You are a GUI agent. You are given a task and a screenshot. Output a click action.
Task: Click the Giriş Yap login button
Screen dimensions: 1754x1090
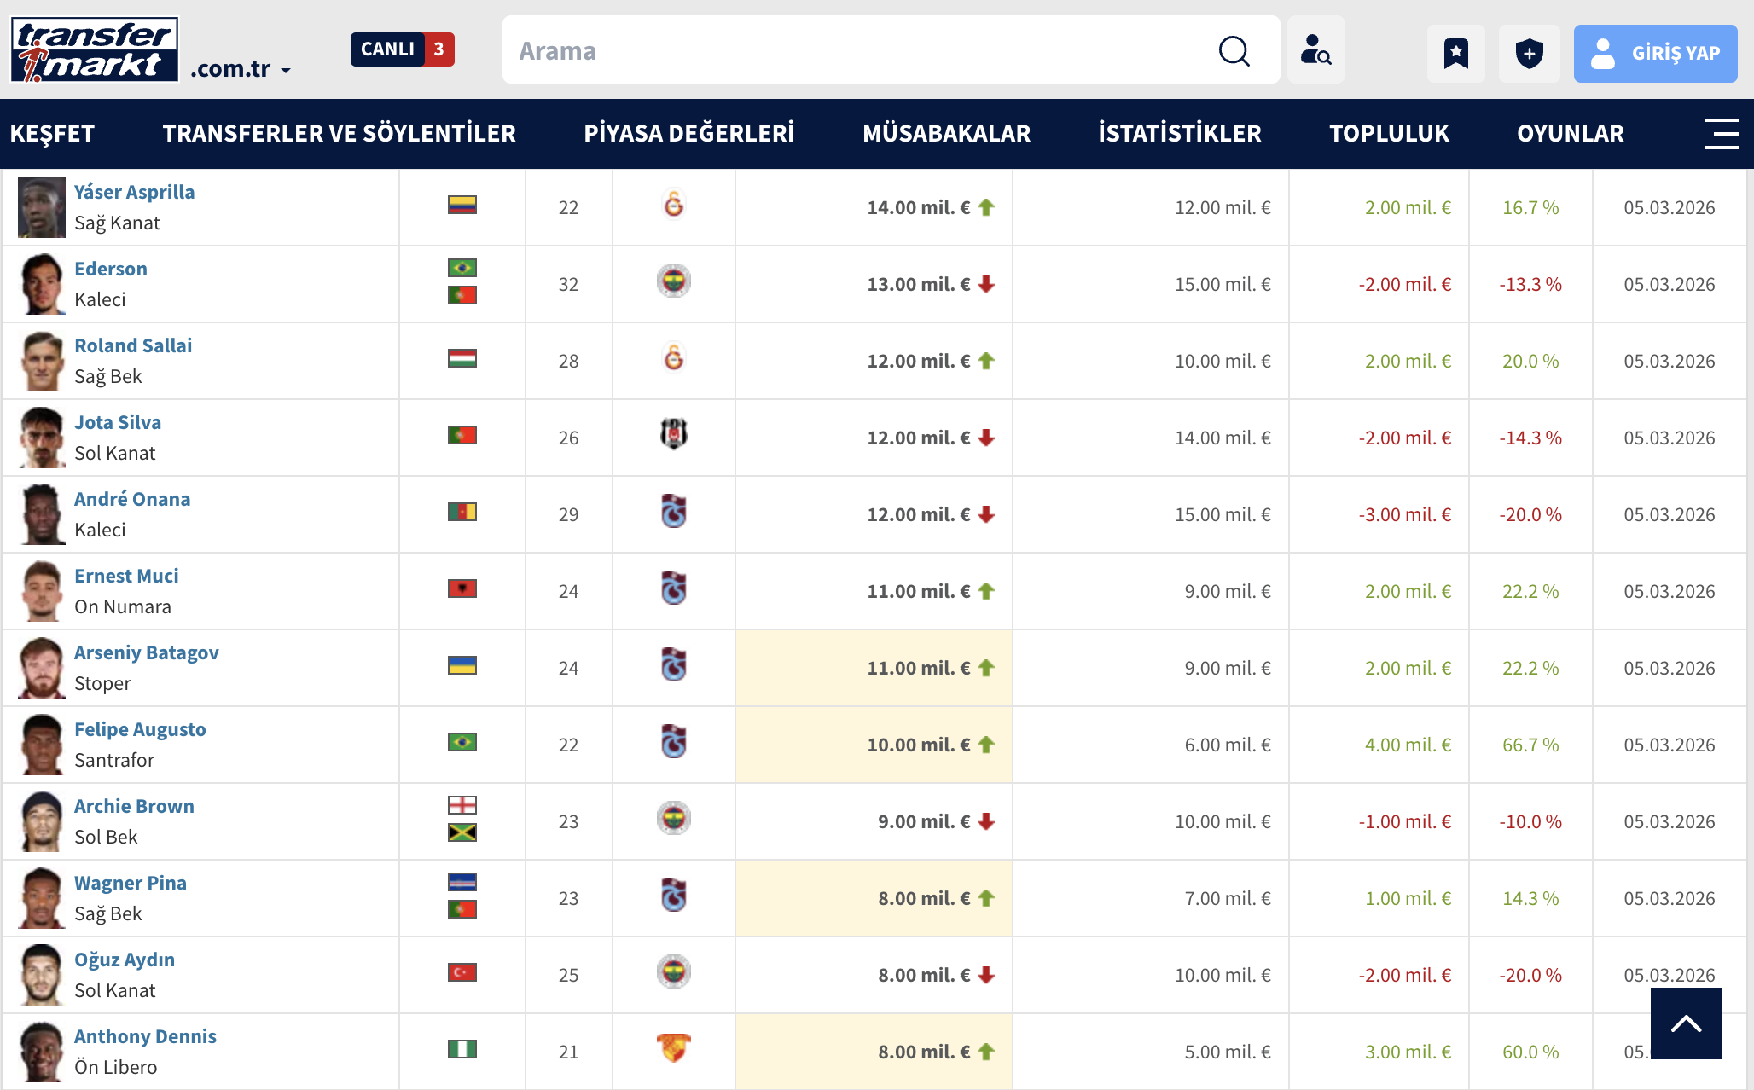(x=1654, y=53)
